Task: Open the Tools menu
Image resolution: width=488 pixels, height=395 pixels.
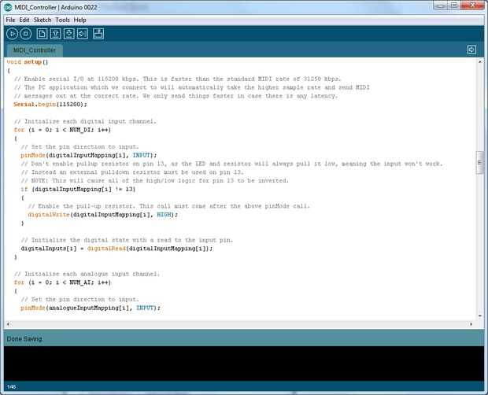Action: 62,20
